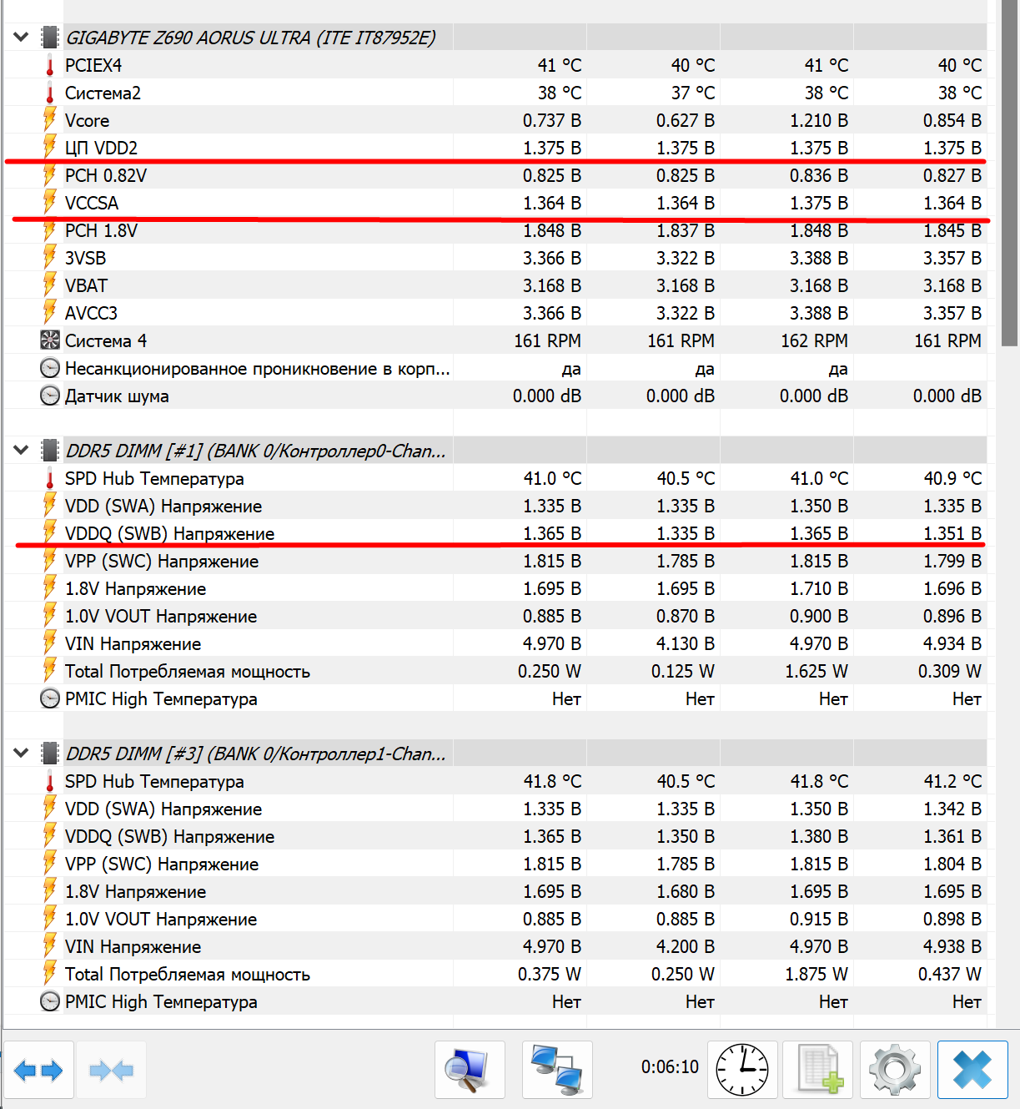Click DIMM [#3] SPD Hub Температура thermometer icon
Screen dimensions: 1020x1109
click(x=50, y=781)
